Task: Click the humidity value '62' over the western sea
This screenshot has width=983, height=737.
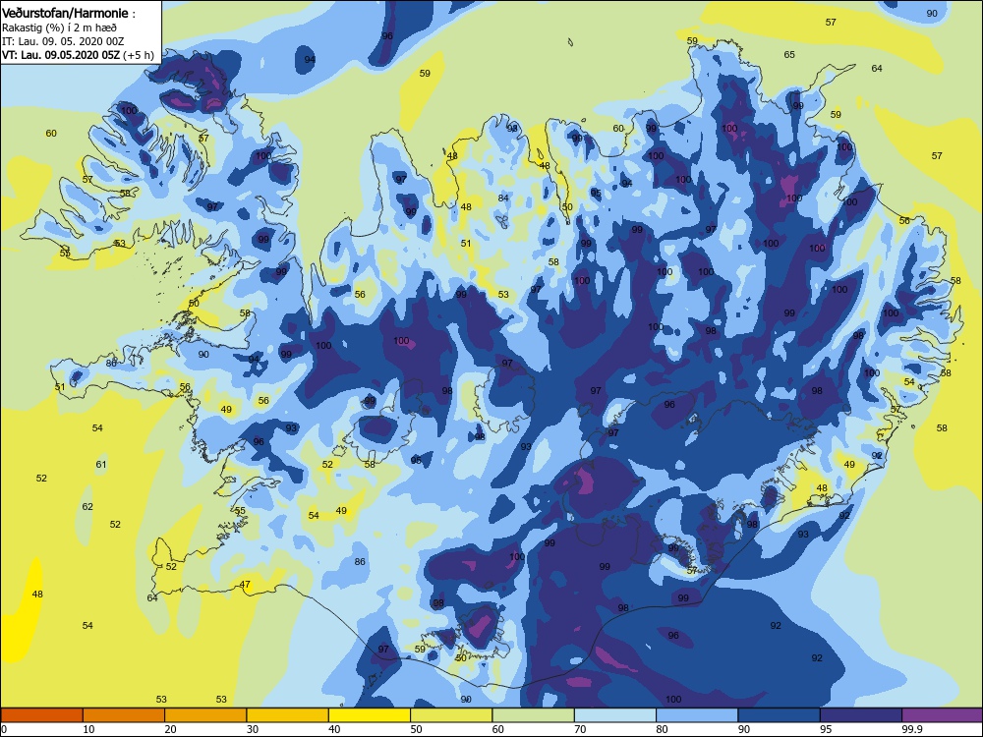Action: [x=87, y=507]
